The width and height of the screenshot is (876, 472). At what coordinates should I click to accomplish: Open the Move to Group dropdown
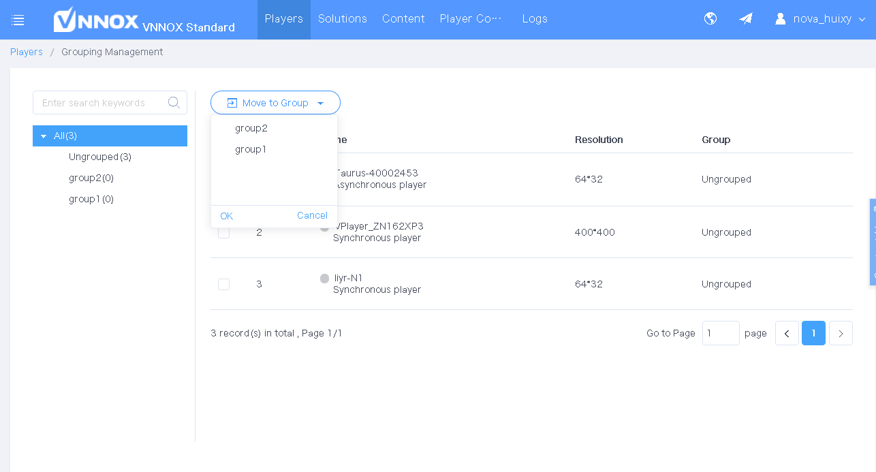point(275,103)
